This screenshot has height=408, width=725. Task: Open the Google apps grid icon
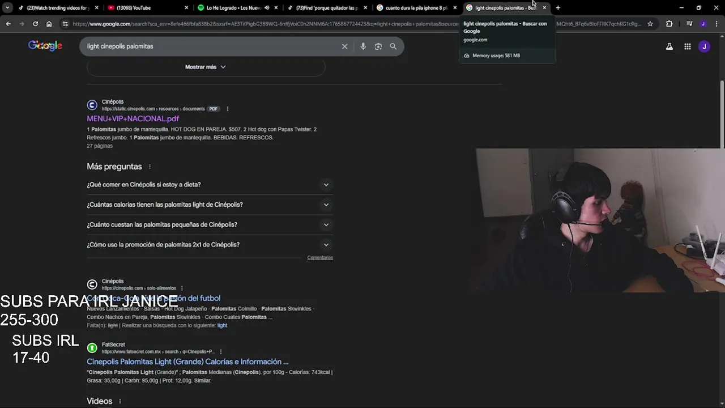coord(687,46)
